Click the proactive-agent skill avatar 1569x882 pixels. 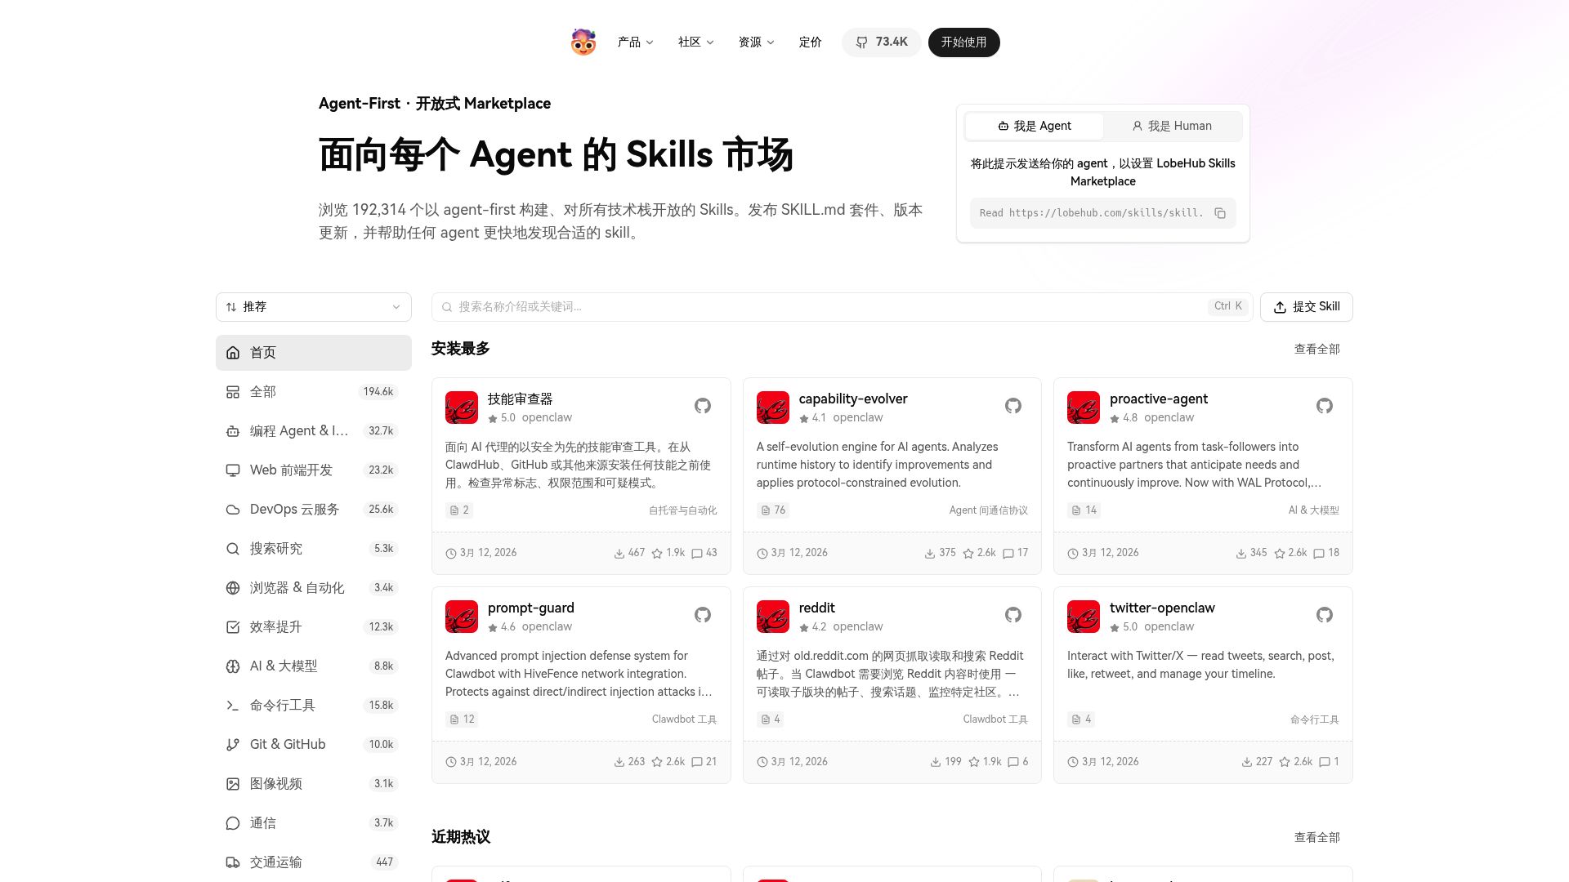(x=1084, y=408)
